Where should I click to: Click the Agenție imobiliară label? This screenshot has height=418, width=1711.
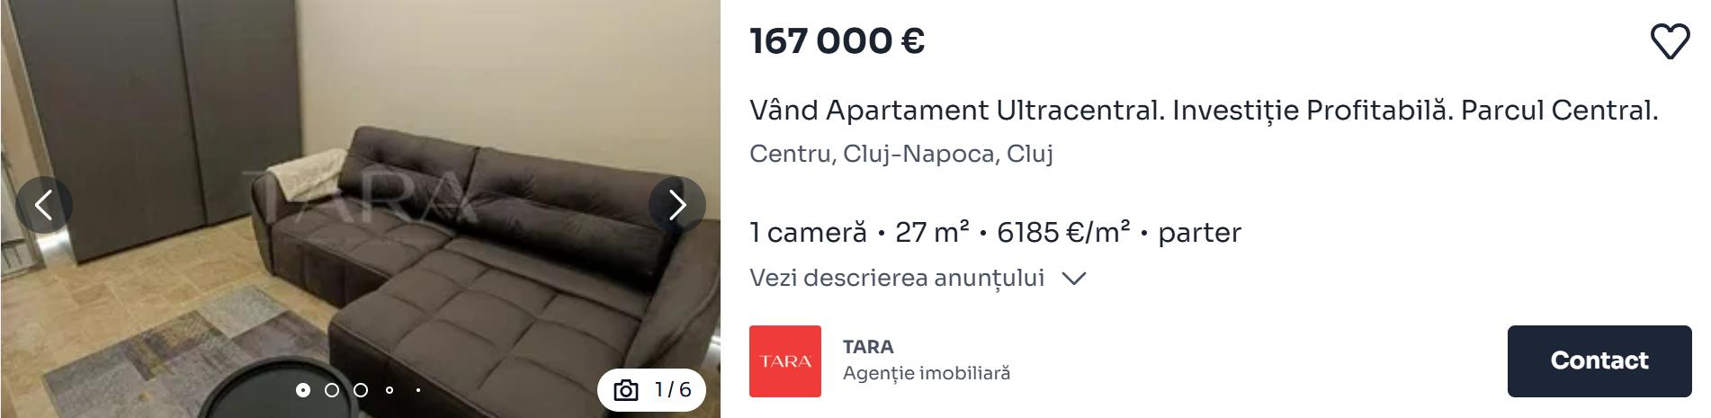(x=927, y=373)
